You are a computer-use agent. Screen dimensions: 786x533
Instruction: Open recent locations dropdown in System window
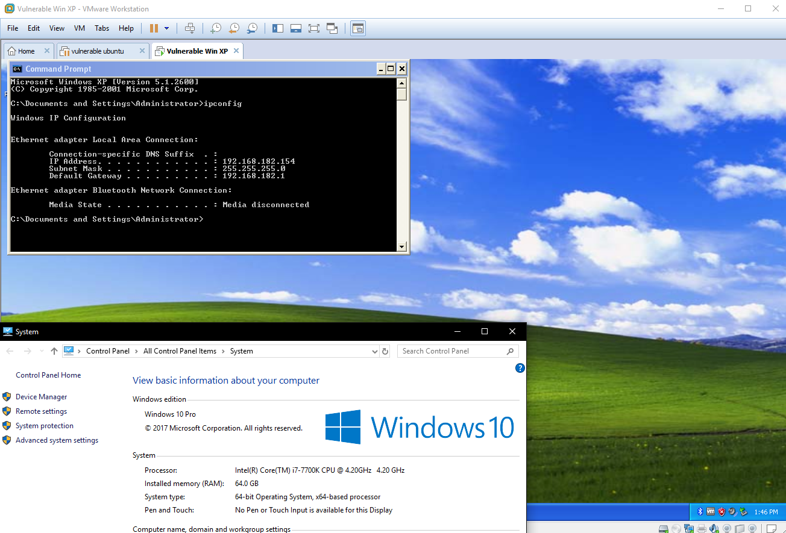click(x=42, y=351)
